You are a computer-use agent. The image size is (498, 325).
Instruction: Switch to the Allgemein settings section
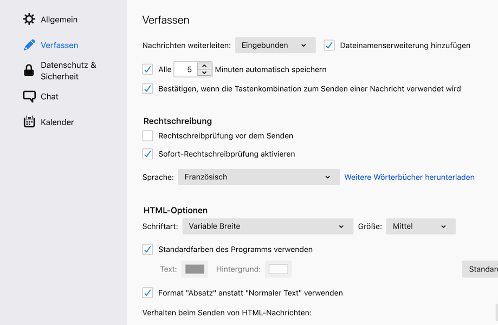59,19
